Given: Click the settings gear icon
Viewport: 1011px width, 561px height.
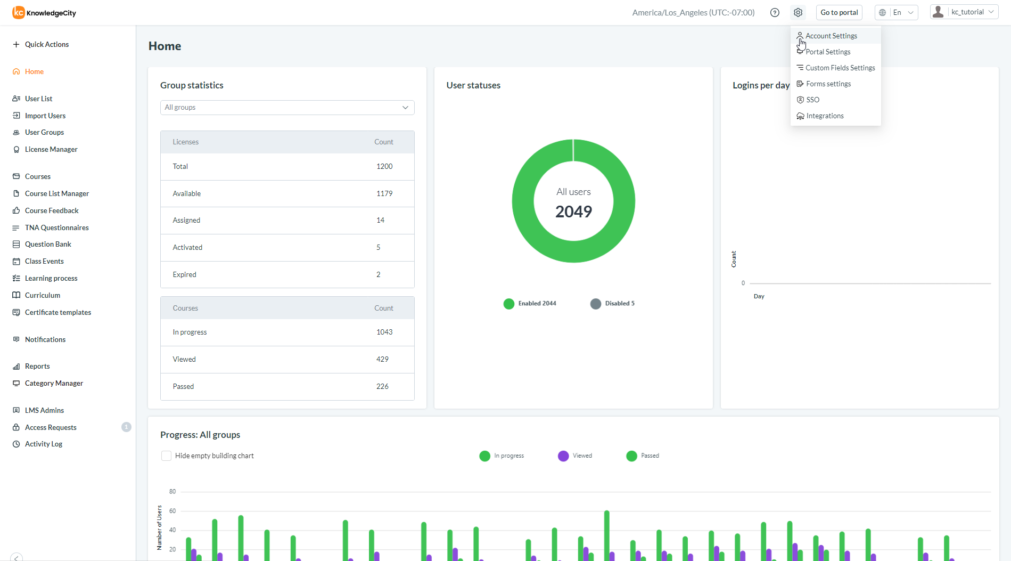Looking at the screenshot, I should pos(798,12).
